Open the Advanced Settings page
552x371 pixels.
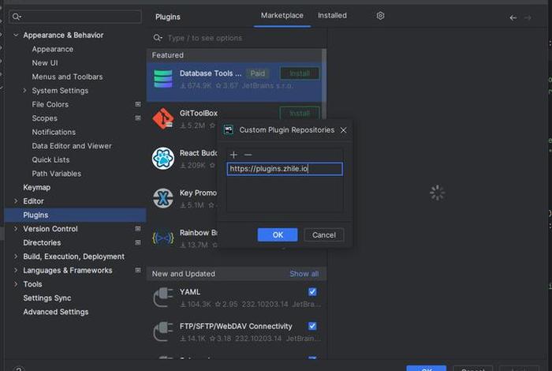[x=56, y=312]
